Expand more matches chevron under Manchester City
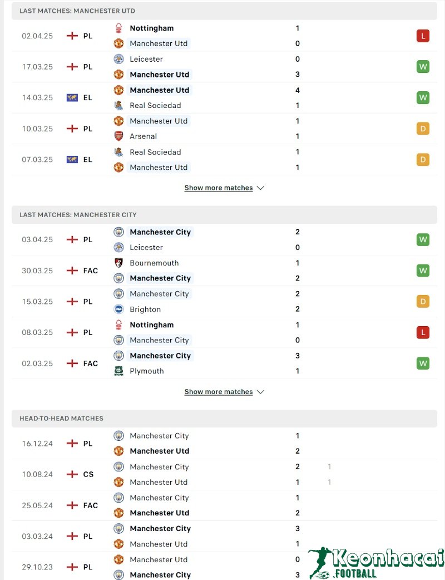Screen dimensions: 445x580 [260, 392]
